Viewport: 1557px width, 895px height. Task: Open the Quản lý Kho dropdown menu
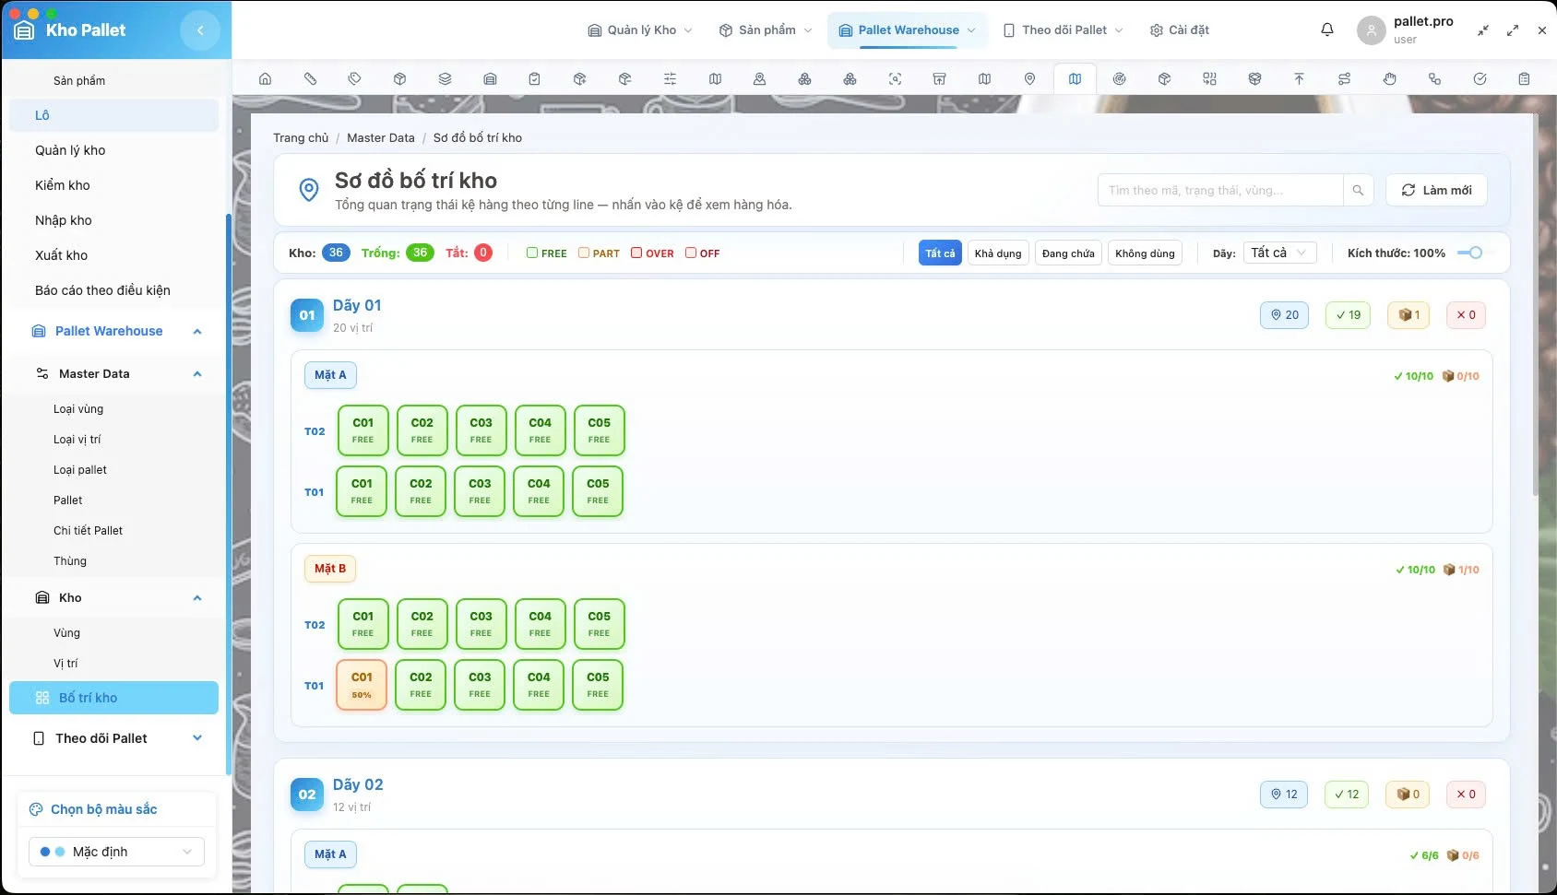point(640,30)
